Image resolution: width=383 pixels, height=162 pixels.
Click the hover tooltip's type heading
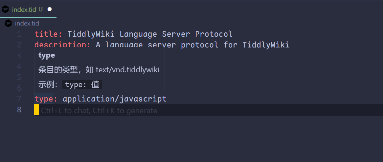47,55
